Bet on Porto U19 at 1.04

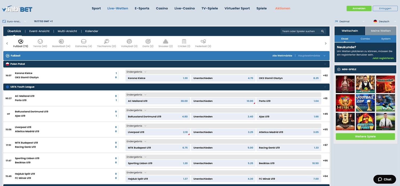coord(289,101)
